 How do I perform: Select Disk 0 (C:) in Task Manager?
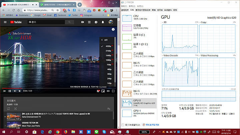click(139, 37)
